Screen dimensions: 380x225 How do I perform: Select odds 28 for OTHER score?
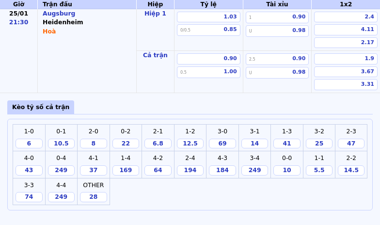94,197
